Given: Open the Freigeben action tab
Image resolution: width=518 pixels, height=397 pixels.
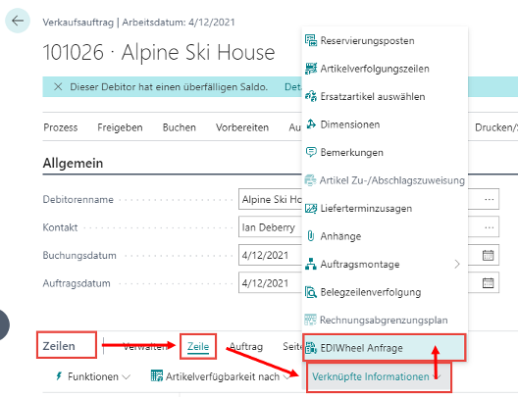Looking at the screenshot, I should [x=120, y=127].
